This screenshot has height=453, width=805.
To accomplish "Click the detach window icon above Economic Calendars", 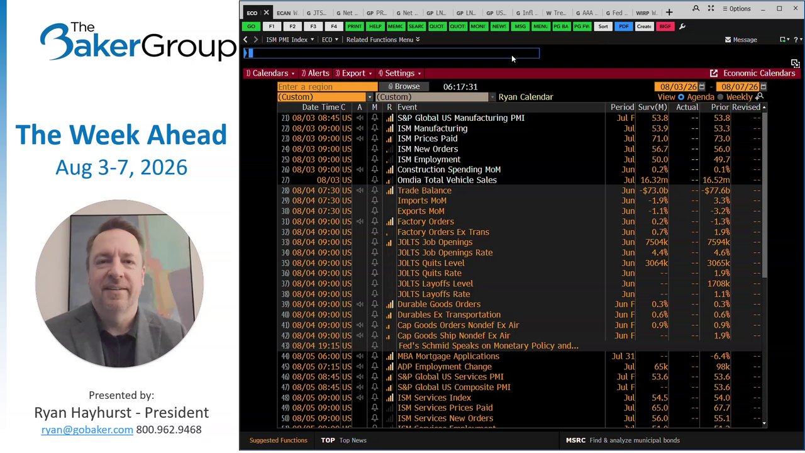I will coord(796,64).
